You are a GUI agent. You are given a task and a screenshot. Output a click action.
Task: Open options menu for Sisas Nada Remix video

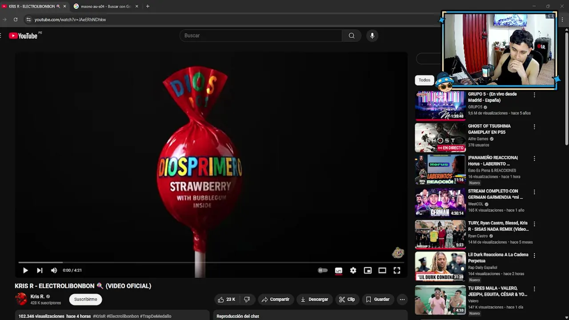pyautogui.click(x=534, y=224)
